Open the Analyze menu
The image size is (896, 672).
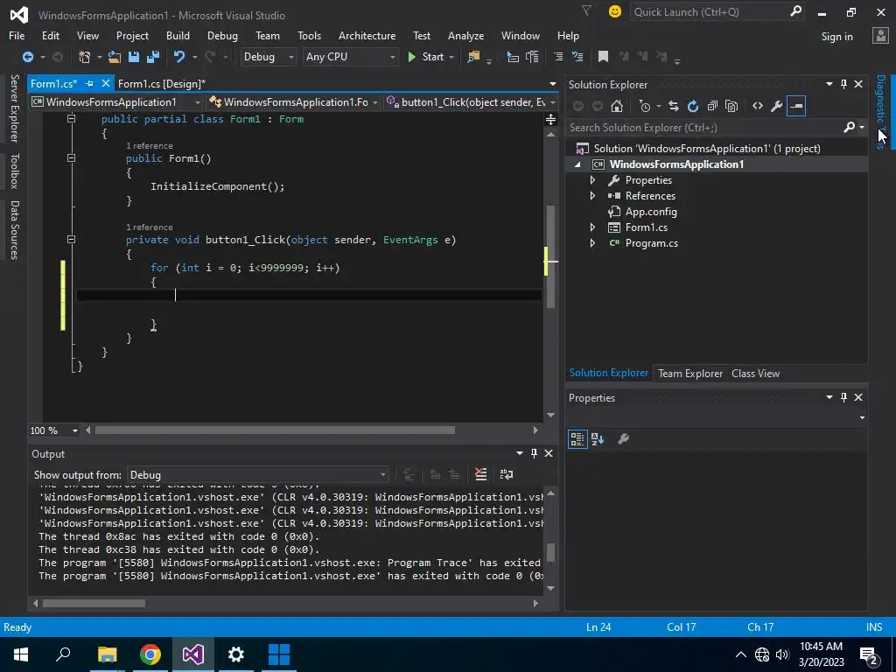point(465,35)
